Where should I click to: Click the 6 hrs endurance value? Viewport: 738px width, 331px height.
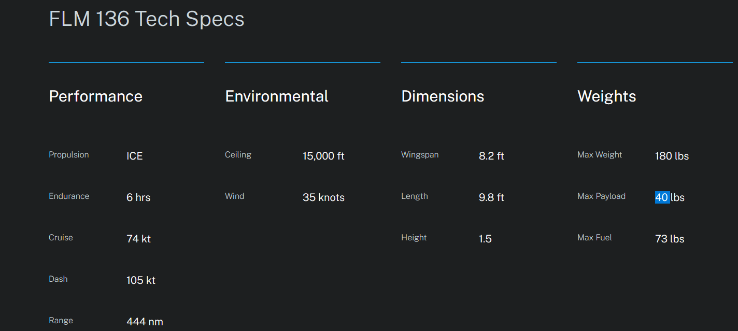[138, 197]
